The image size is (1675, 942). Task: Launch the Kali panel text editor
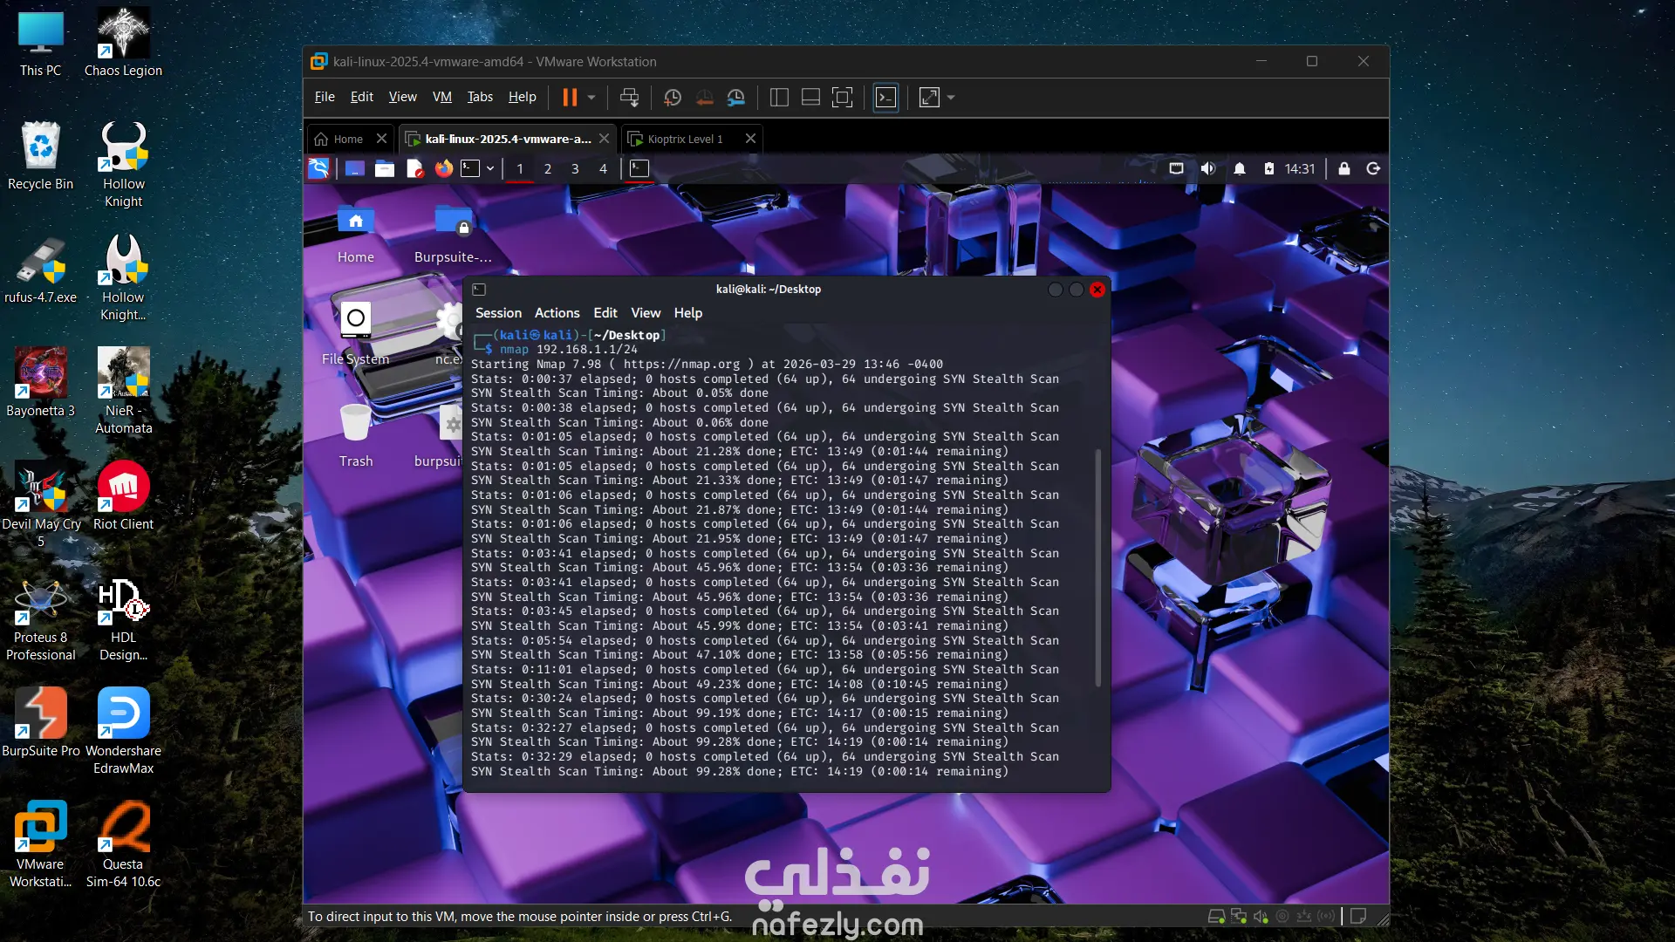click(x=414, y=168)
